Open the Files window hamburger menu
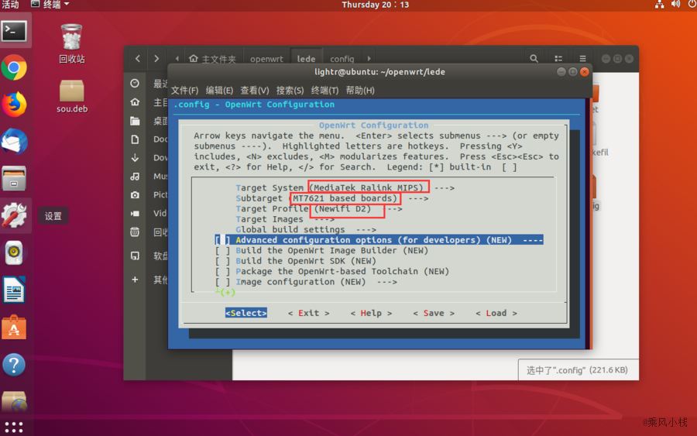Screen dimensions: 697x436 tap(582, 59)
